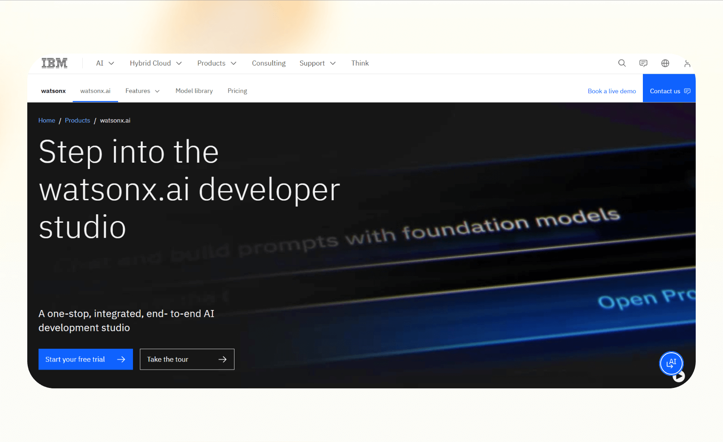Click the IBM logo

(55, 63)
